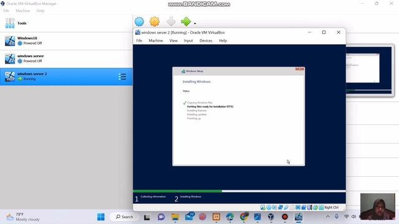The height and width of the screenshot is (224, 399).
Task: Click the shared folders status icon
Action: (292, 207)
